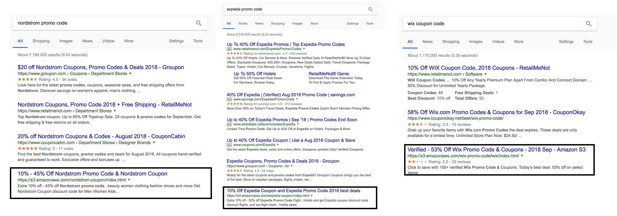Click star rating under CouponOkay result
Viewport: 617px width, 216px height.
point(417,124)
